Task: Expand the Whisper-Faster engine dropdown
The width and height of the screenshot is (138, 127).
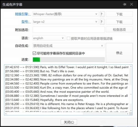Action: 66,14
